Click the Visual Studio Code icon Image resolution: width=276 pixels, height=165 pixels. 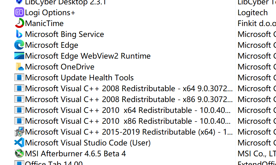click(x=19, y=142)
